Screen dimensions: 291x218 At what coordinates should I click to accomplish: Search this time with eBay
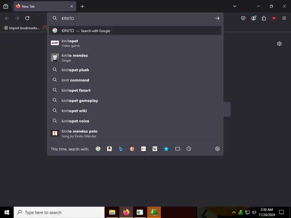(x=144, y=149)
